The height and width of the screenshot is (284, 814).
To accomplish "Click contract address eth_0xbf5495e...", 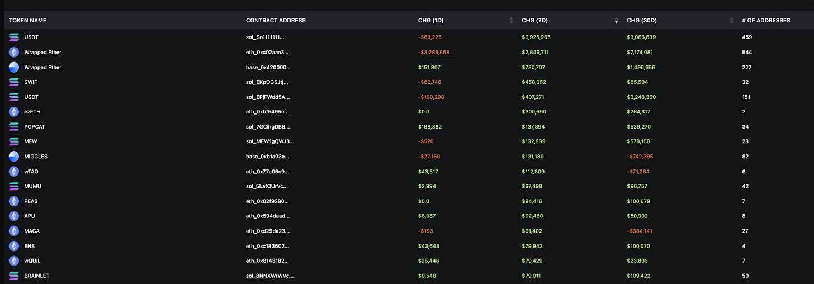I will click(267, 112).
